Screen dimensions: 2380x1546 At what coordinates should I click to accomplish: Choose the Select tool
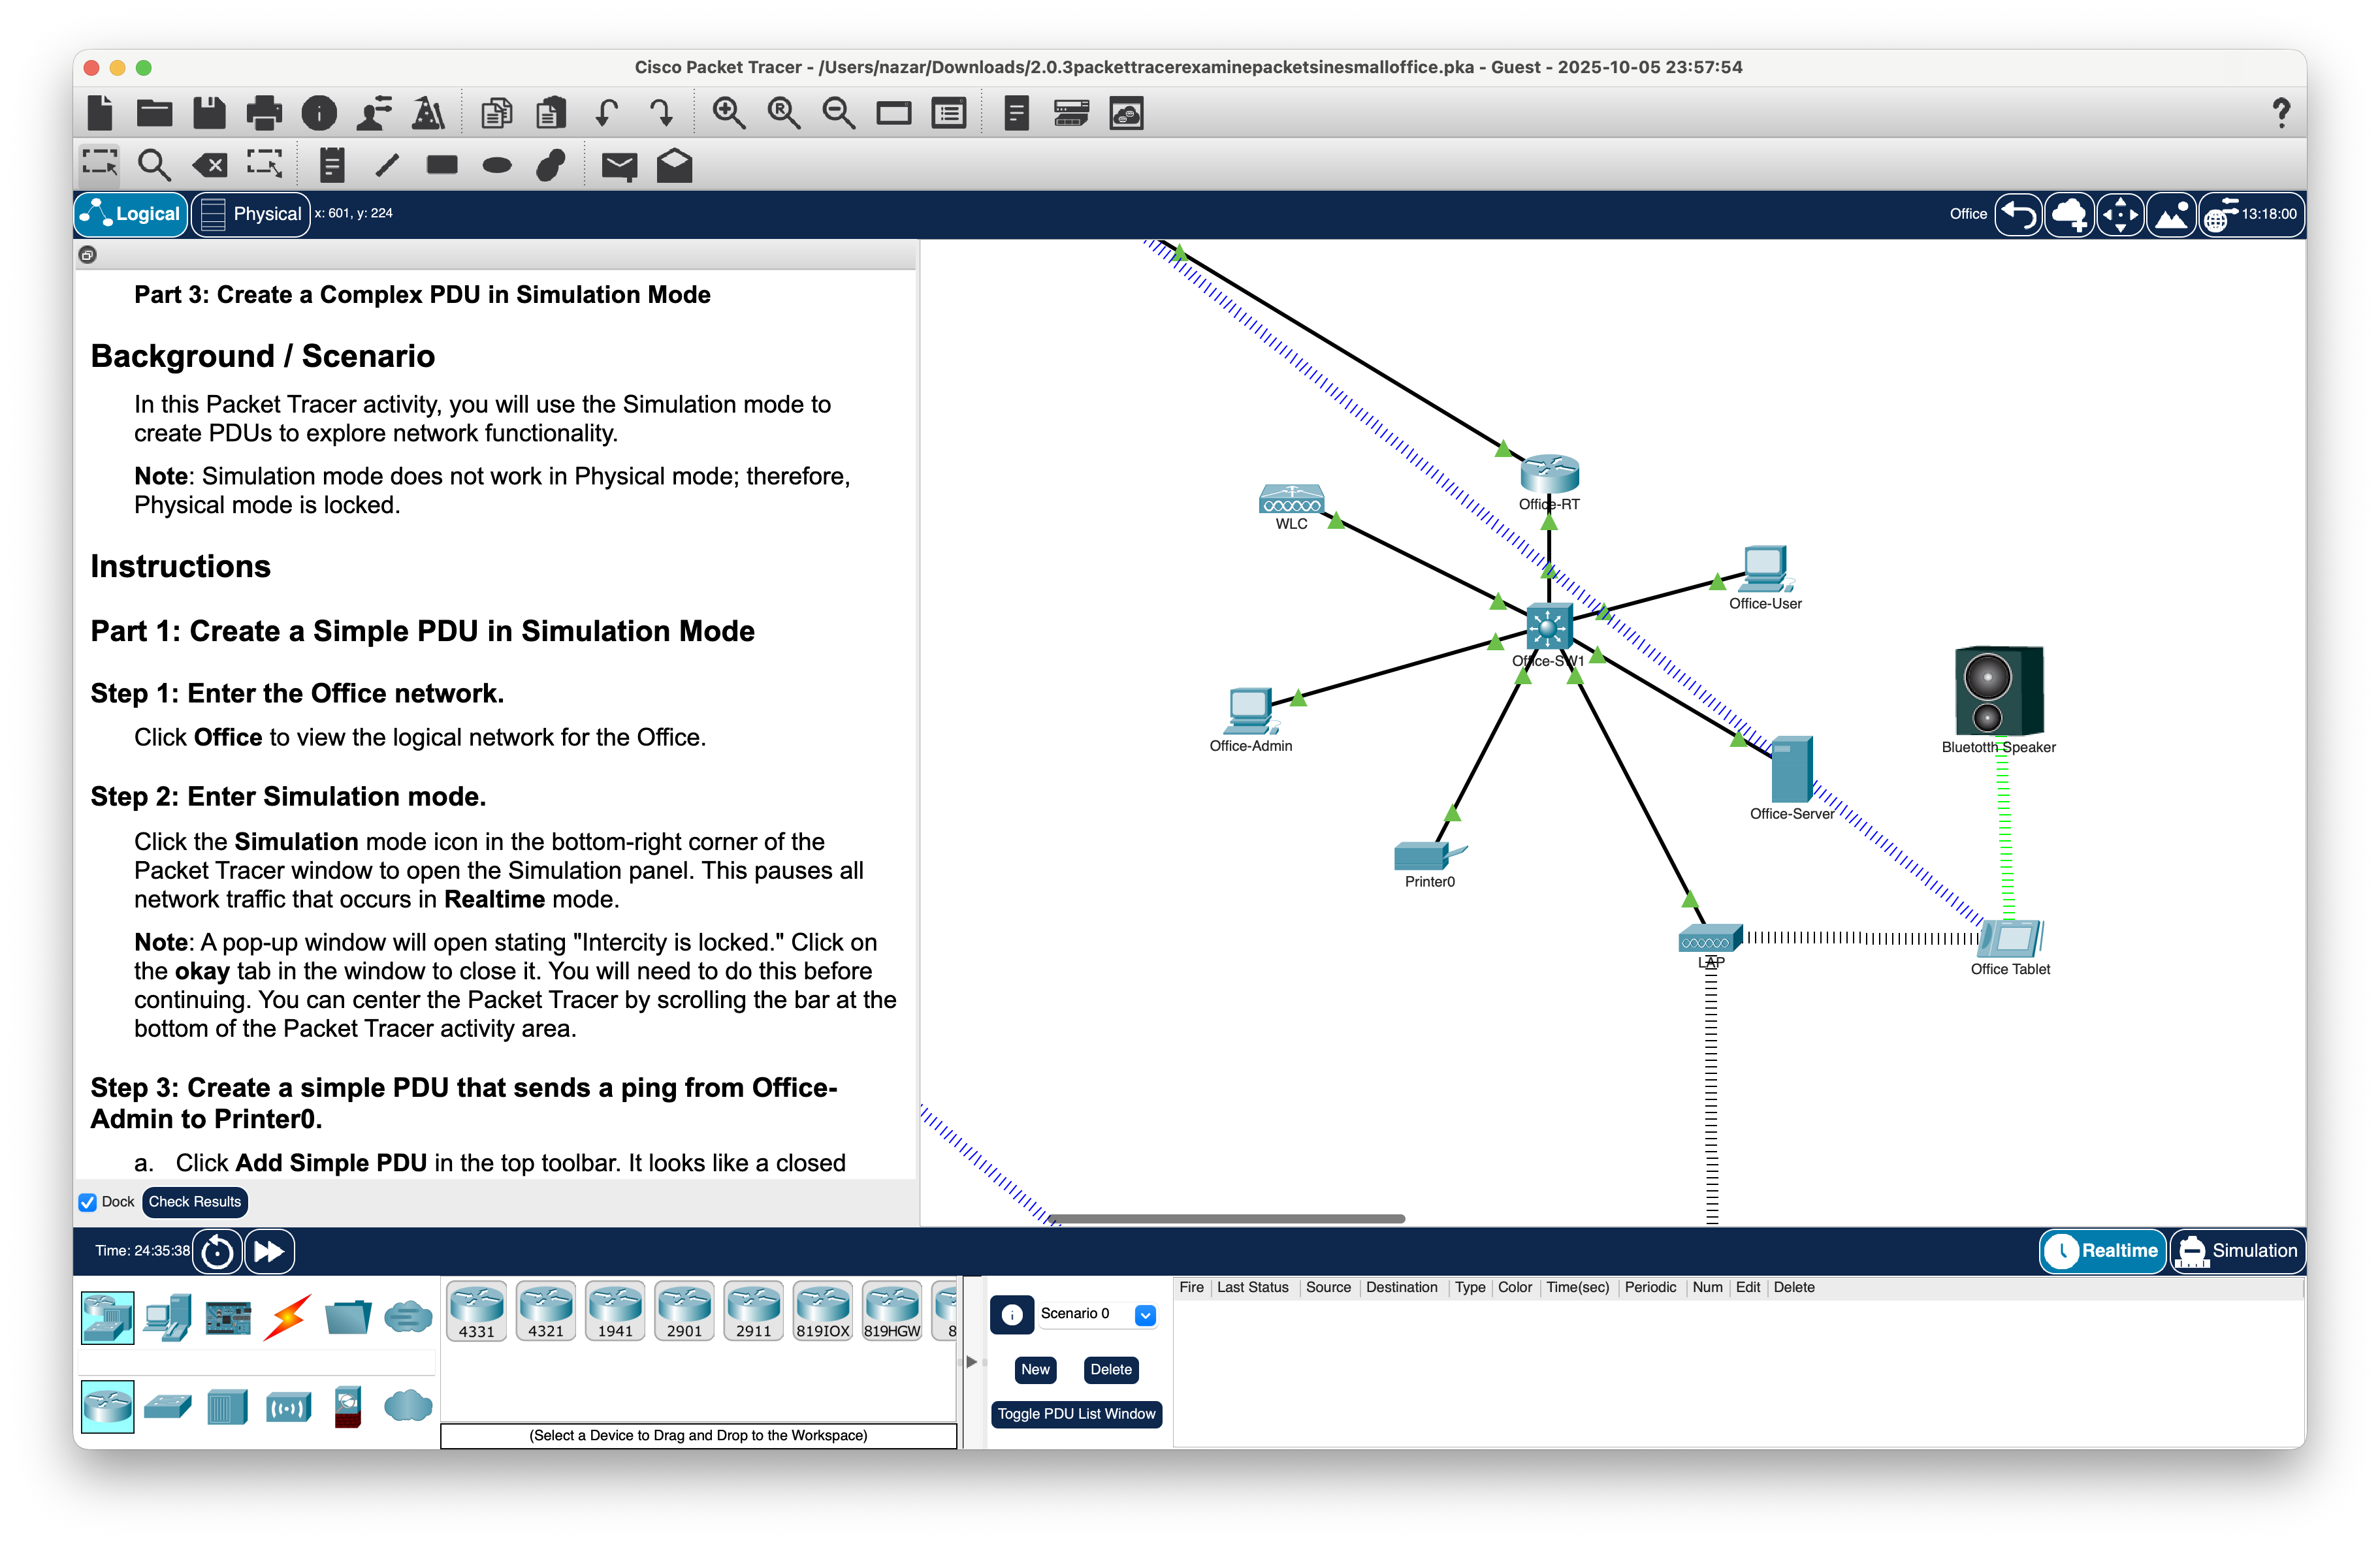click(100, 164)
